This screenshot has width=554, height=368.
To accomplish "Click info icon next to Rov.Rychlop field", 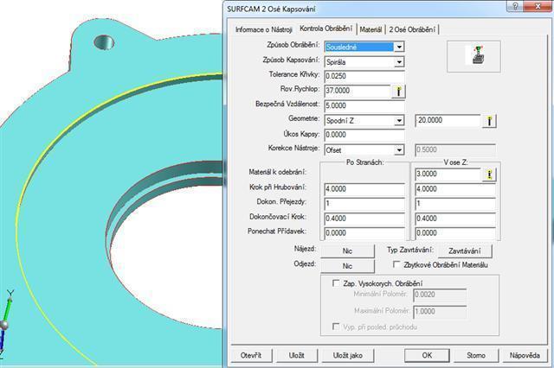I will pyautogui.click(x=398, y=92).
